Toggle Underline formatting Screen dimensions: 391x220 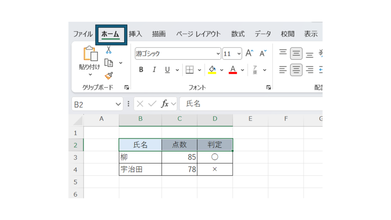click(x=167, y=70)
